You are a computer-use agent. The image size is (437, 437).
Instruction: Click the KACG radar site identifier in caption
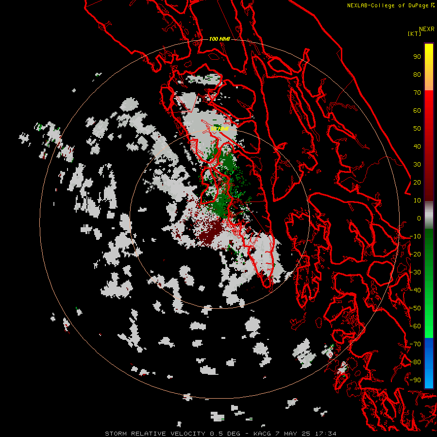[262, 434]
